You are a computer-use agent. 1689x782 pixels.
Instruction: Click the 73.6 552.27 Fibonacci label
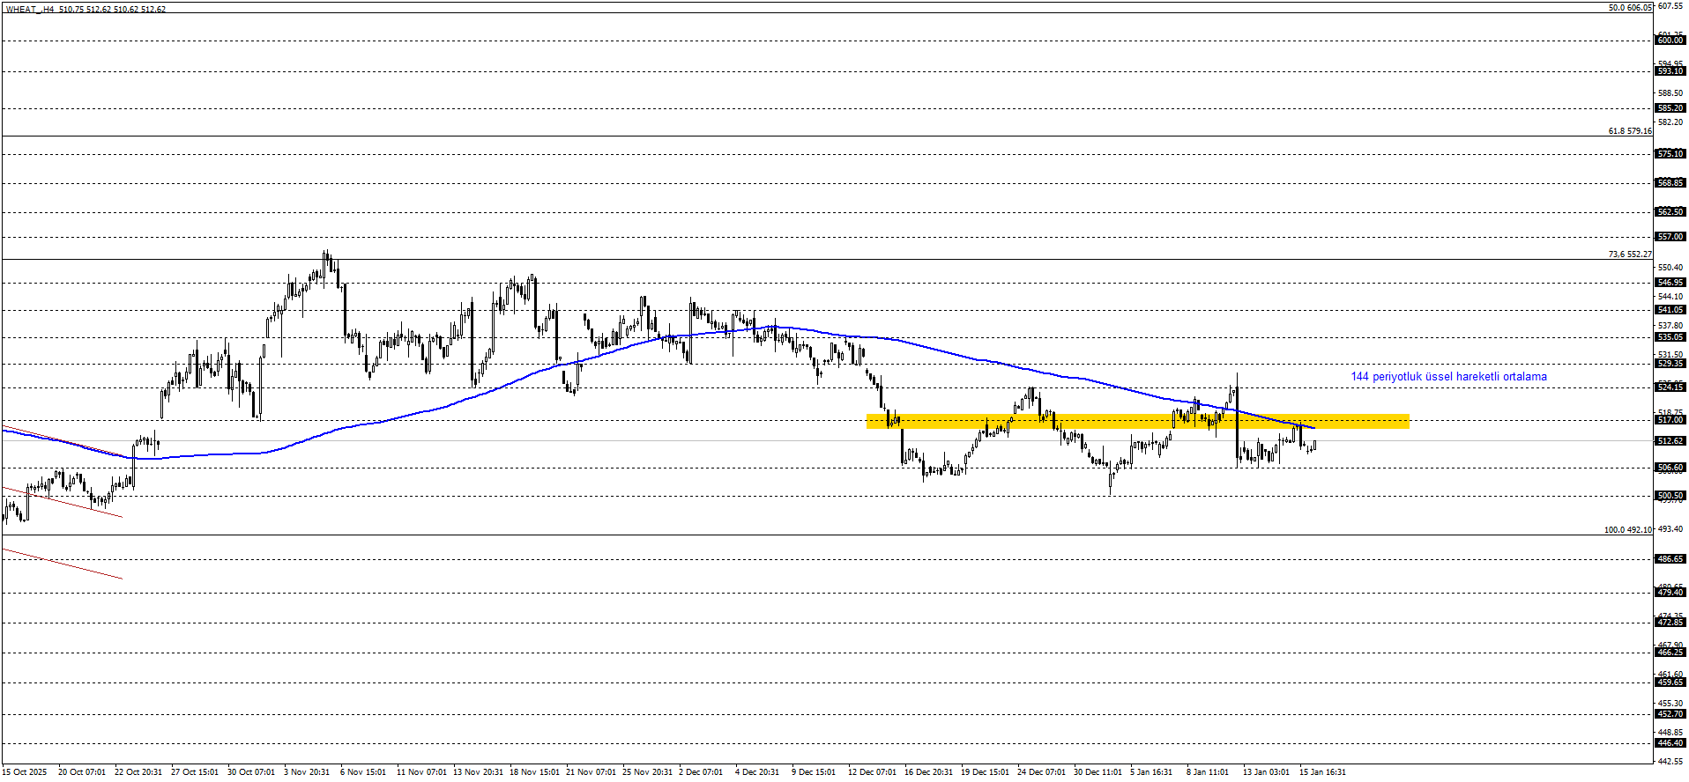[x=1629, y=255]
